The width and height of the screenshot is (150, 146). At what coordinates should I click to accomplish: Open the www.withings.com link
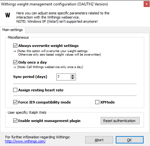(x=25, y=141)
